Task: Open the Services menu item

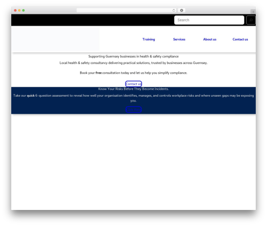Action: [179, 40]
